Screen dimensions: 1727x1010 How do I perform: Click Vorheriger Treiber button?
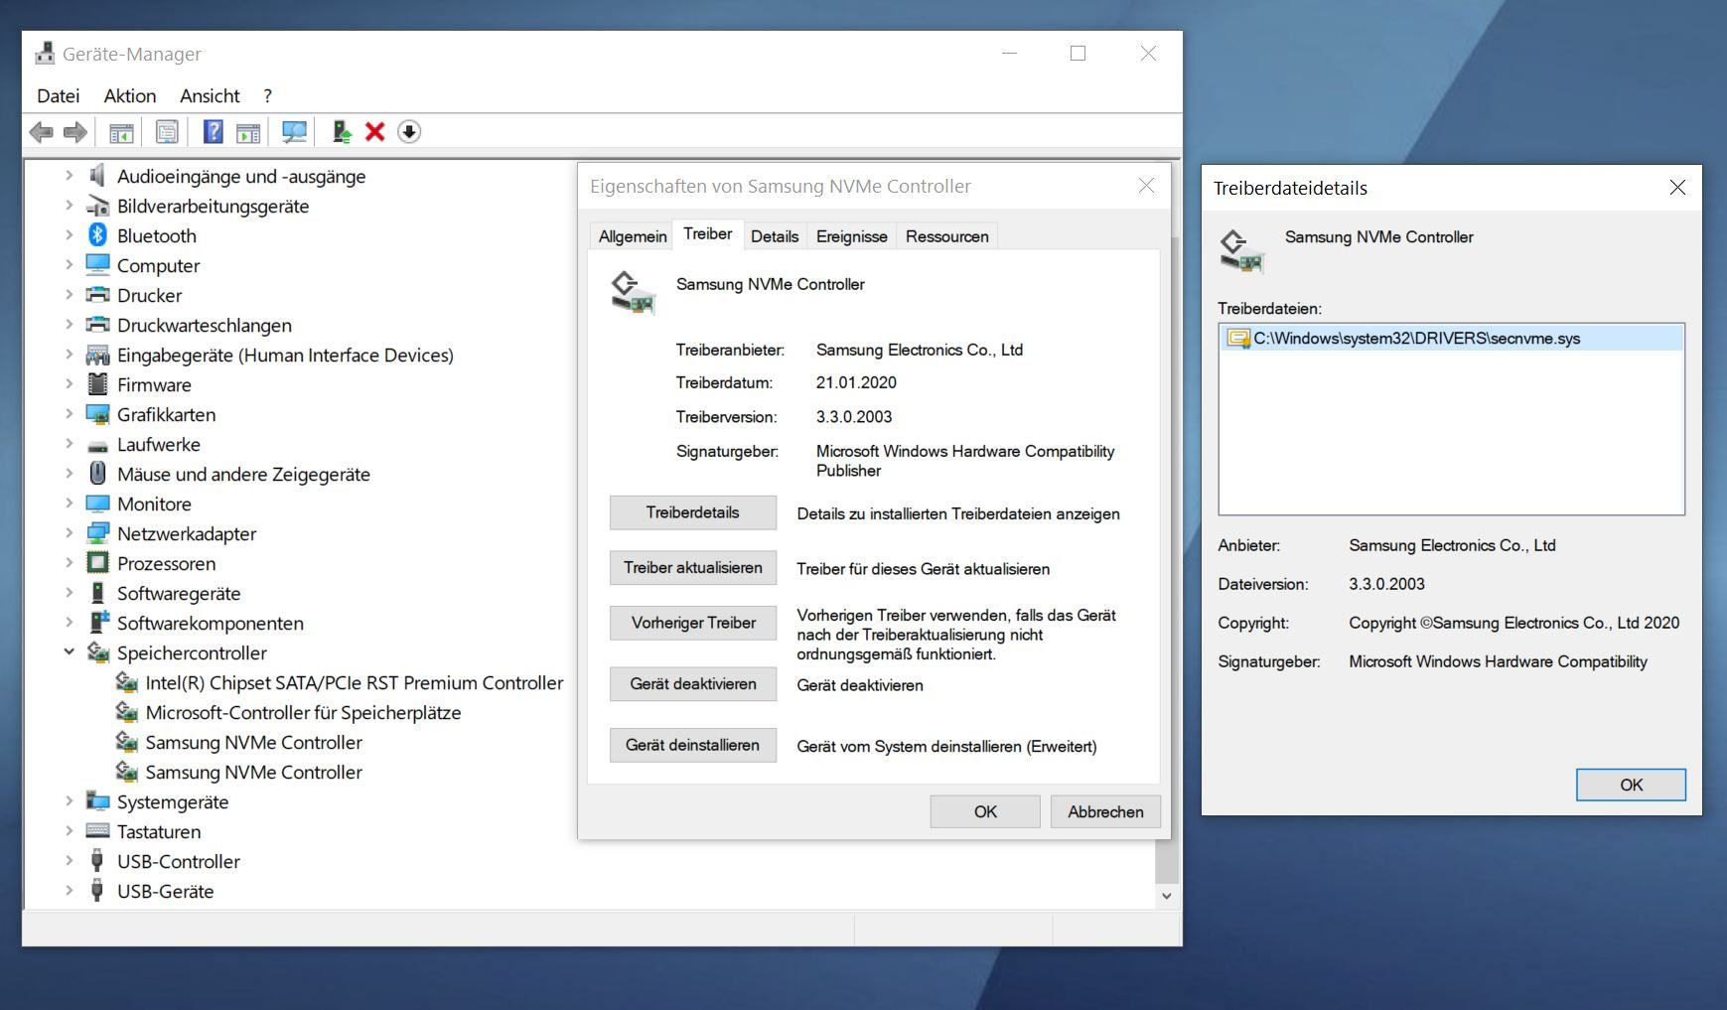[693, 623]
